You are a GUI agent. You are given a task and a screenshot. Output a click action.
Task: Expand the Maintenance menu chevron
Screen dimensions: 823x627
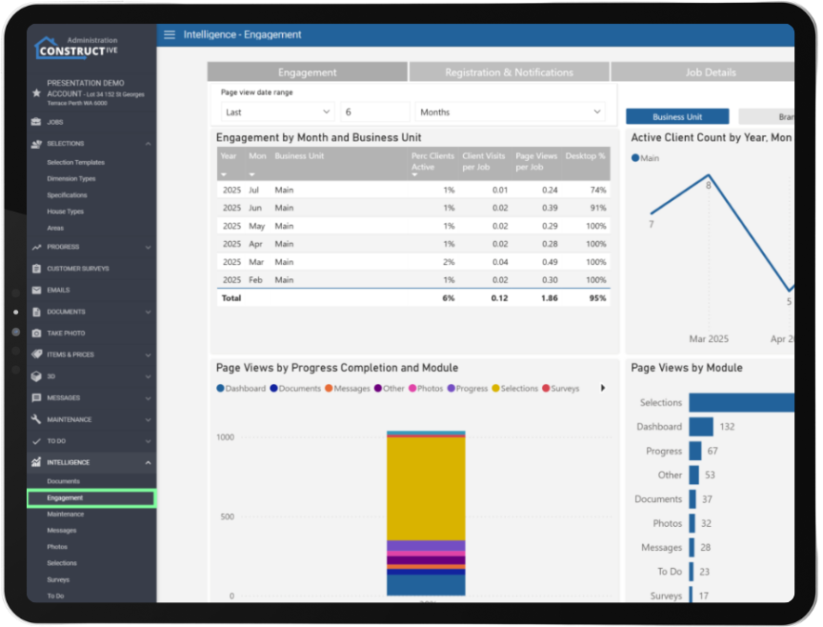pos(148,419)
